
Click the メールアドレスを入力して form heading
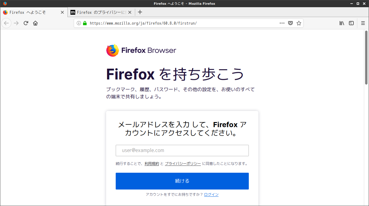pos(182,129)
